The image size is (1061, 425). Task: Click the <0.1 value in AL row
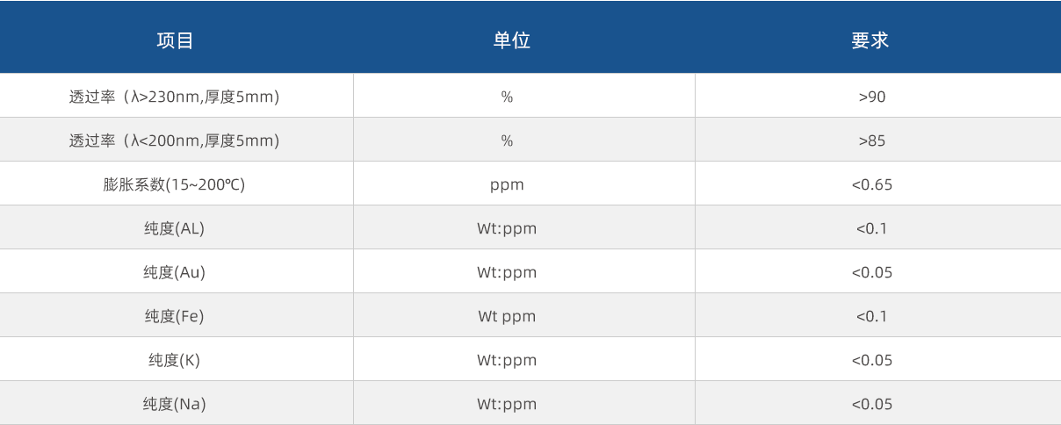(872, 228)
